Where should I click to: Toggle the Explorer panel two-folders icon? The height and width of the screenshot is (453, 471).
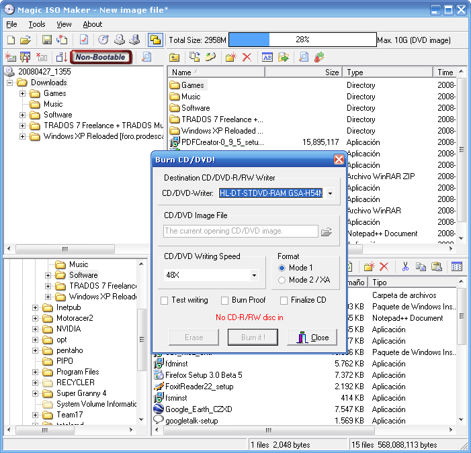coord(155,40)
